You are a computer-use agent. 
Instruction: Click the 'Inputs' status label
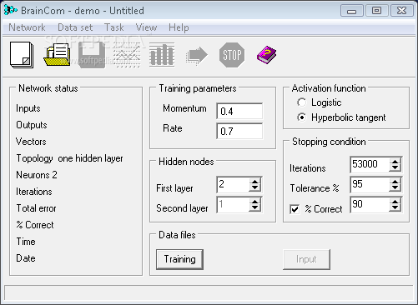point(28,108)
